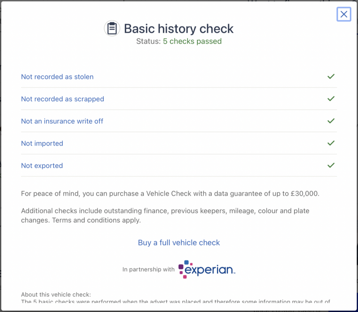Click the 'In partnership with' label

click(x=149, y=269)
